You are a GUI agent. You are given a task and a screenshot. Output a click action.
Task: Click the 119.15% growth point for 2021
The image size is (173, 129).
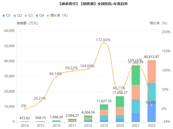[x=136, y=63]
